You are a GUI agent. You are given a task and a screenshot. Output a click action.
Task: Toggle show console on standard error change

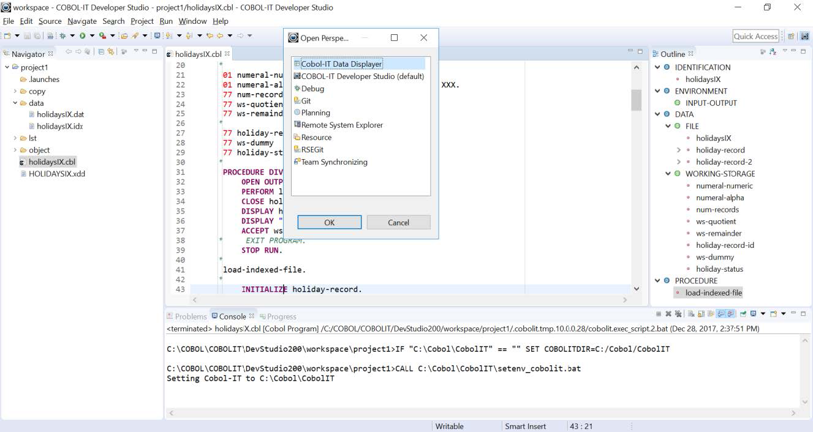click(730, 314)
